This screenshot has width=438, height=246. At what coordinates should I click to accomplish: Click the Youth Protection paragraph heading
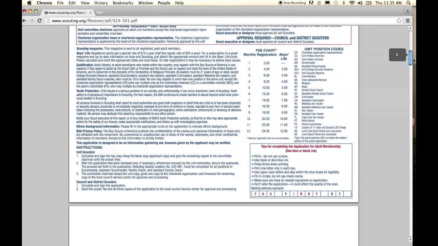coord(88,91)
